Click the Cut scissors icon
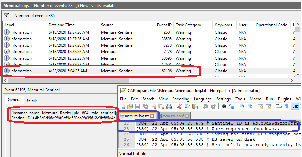302x157 pixels. click(x=179, y=106)
